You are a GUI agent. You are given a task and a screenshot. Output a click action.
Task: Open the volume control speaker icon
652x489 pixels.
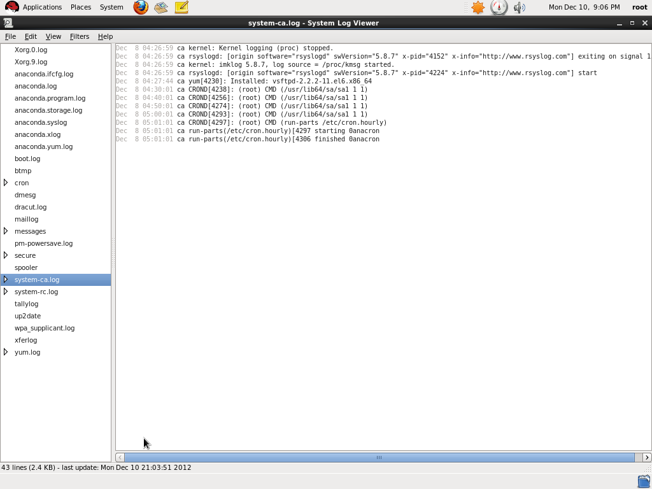[520, 7]
